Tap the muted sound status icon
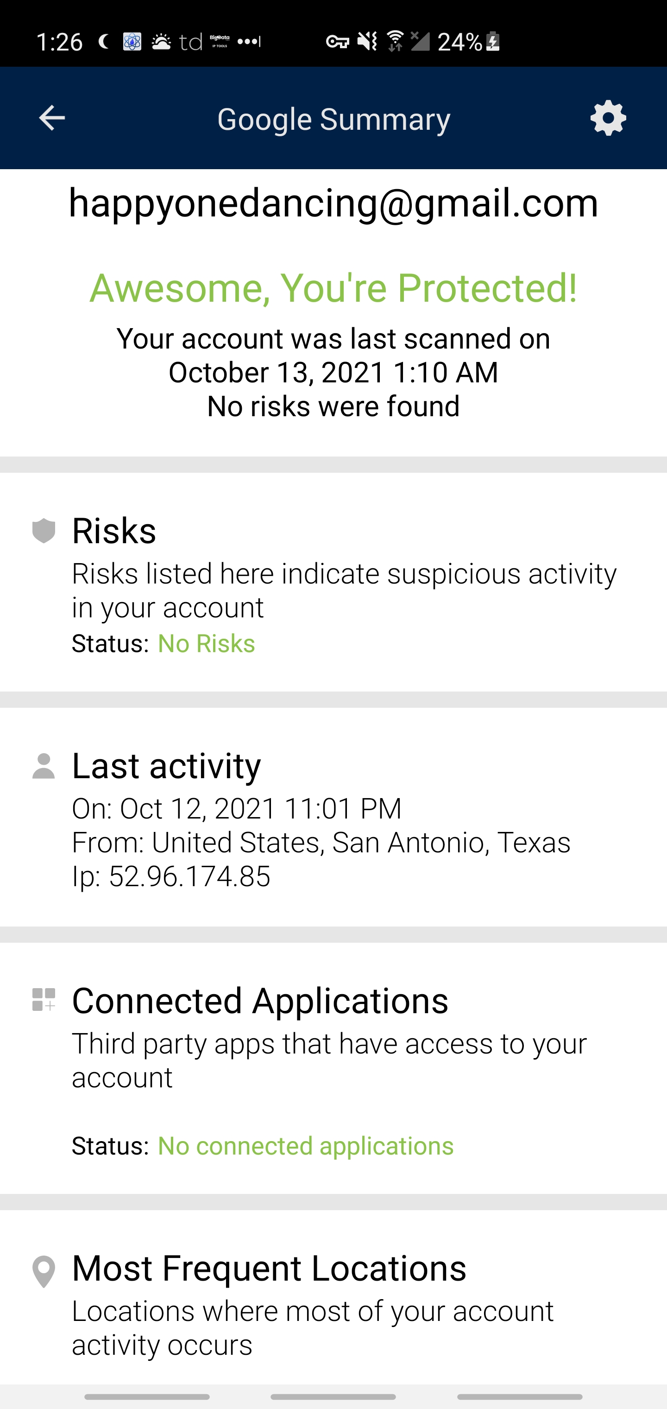Image resolution: width=667 pixels, height=1409 pixels. [x=367, y=42]
